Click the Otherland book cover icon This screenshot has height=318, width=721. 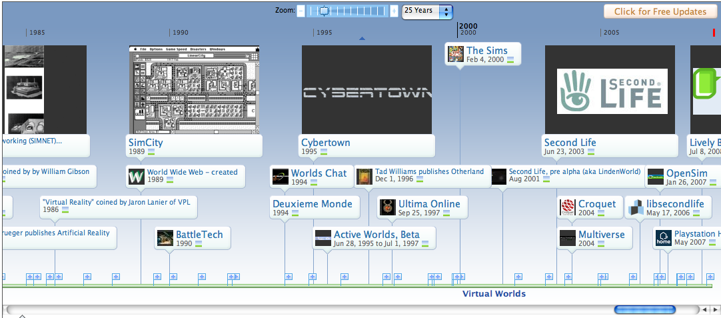coord(364,177)
